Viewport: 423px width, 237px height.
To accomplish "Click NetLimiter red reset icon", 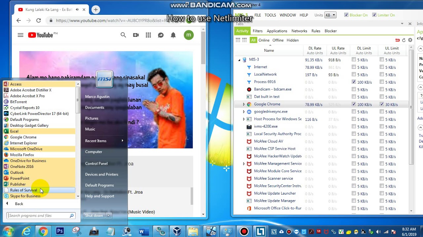I will click(x=397, y=40).
